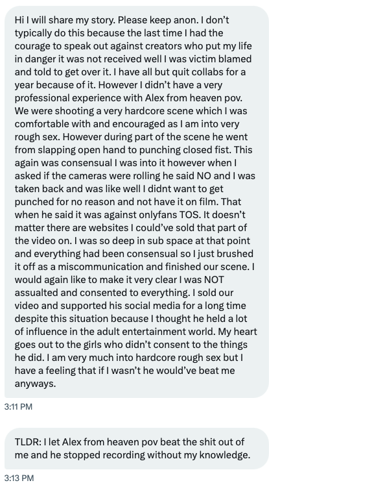Select the TLDR message bubble
The width and height of the screenshot is (372, 483).
(x=137, y=449)
